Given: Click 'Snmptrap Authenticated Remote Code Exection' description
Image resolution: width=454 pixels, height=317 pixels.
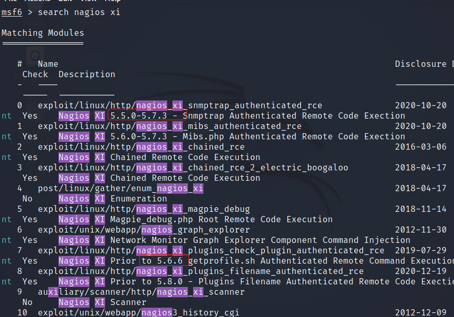Looking at the screenshot, I should tap(294, 116).
